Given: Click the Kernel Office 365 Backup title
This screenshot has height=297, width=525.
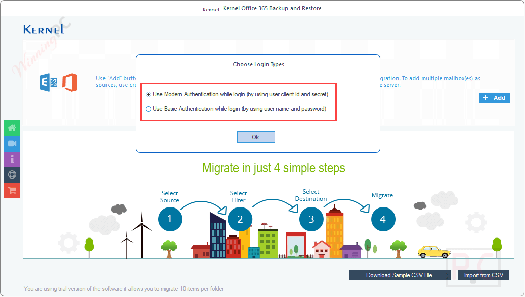Looking at the screenshot, I should (272, 8).
